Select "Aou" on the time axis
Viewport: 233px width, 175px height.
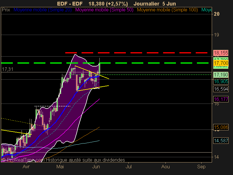165,167
